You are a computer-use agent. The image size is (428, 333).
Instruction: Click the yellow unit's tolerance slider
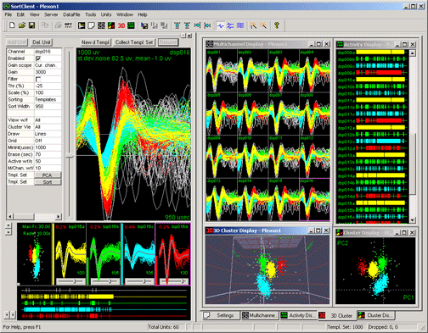[x=70, y=281]
